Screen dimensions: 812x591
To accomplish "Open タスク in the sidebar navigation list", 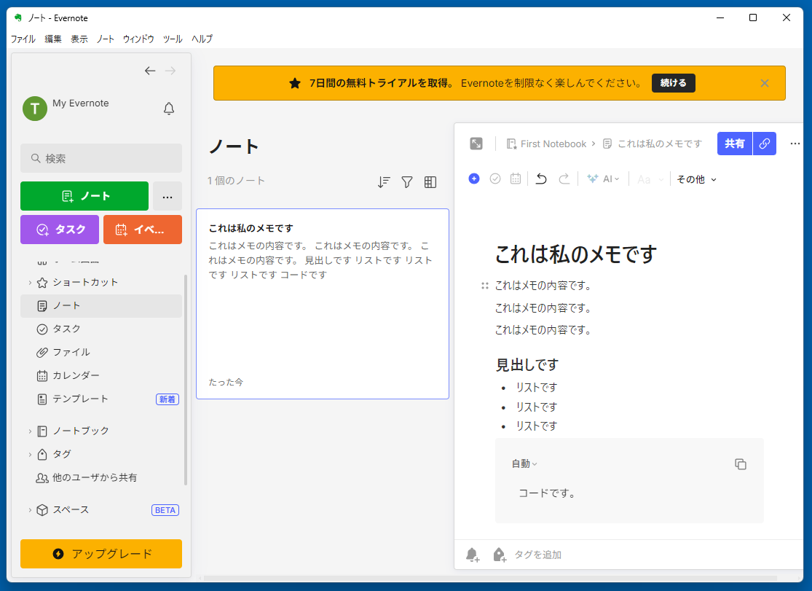I will 101,329.
